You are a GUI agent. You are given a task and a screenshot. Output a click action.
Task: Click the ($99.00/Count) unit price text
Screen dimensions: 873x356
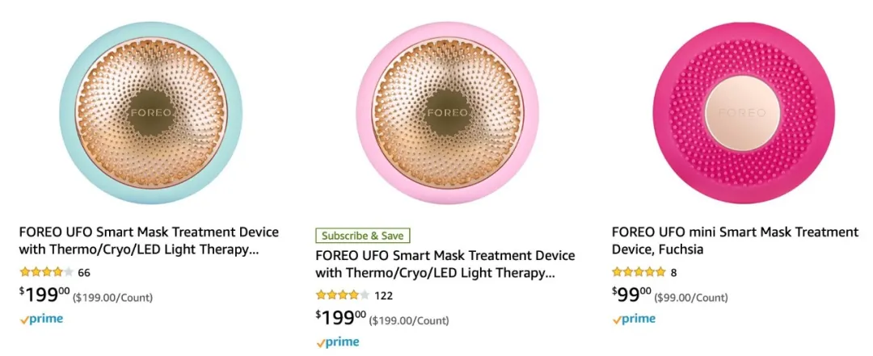tap(691, 297)
